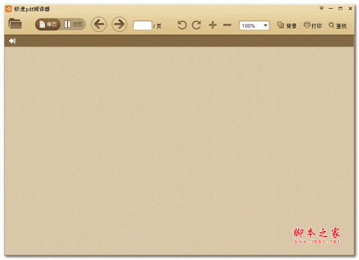Maximize the PDF reader window

pyautogui.click(x=340, y=8)
